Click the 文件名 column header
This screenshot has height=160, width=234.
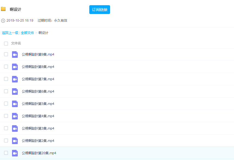[x=16, y=43]
